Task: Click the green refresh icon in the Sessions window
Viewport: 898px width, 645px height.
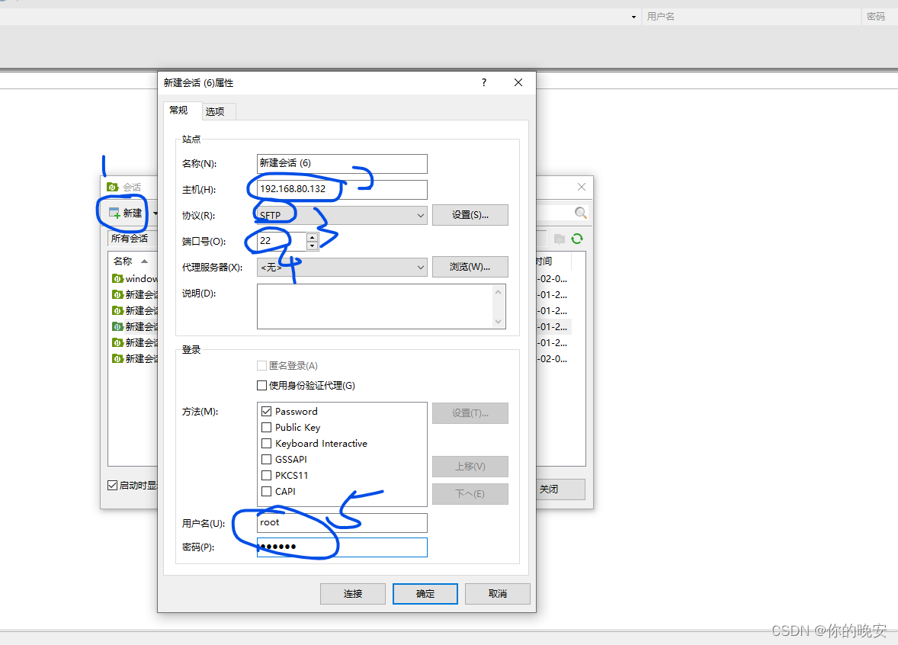Action: pos(577,239)
